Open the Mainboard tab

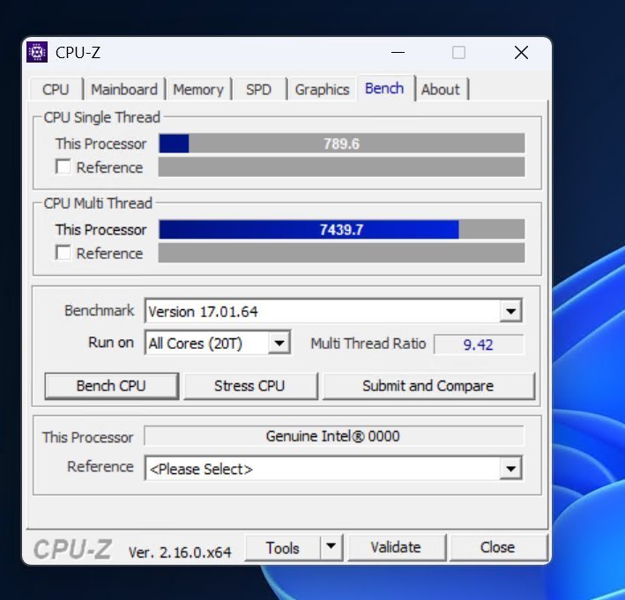124,90
